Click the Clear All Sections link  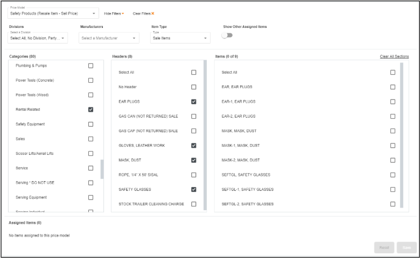(394, 56)
